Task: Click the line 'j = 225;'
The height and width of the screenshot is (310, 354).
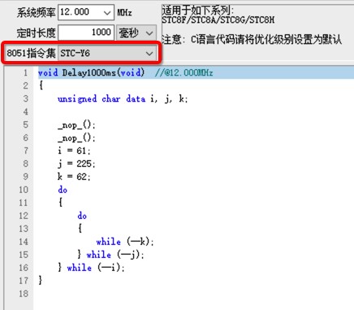Action: click(76, 164)
